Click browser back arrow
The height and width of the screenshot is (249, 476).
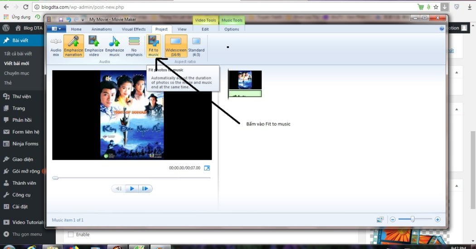[6, 7]
